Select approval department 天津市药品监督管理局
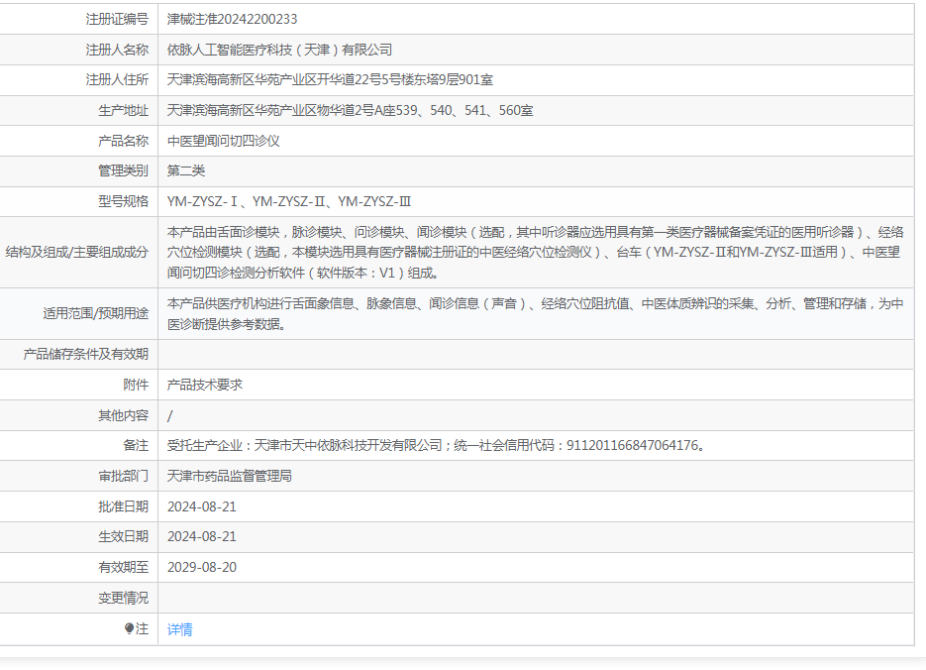Image resolution: width=926 pixels, height=670 pixels. click(229, 476)
